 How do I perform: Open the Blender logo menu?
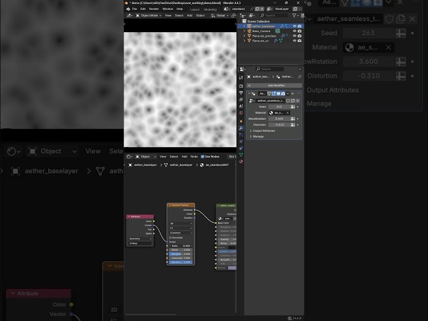[x=128, y=9]
